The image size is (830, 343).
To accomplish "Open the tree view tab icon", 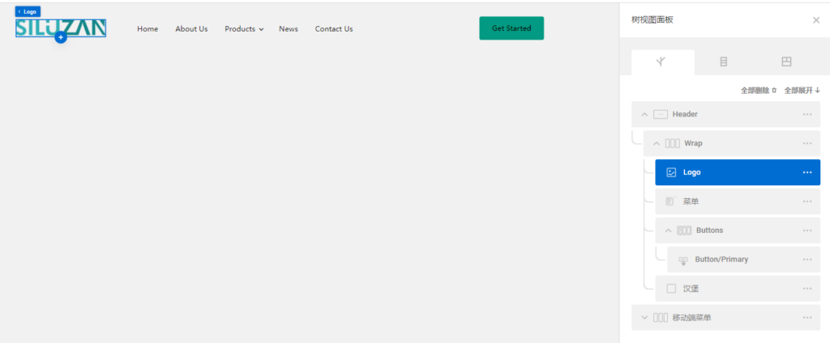I will [x=661, y=61].
